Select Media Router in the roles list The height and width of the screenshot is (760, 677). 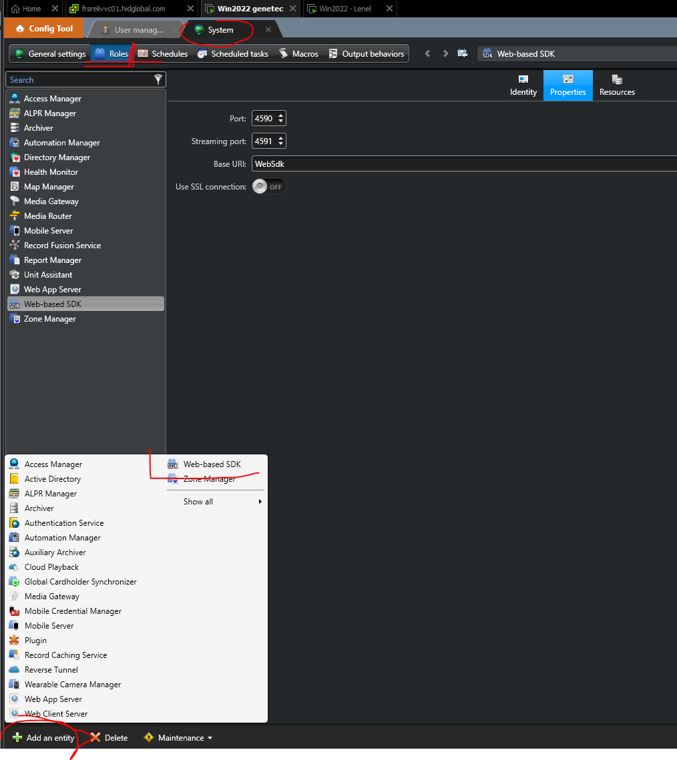[x=48, y=216]
